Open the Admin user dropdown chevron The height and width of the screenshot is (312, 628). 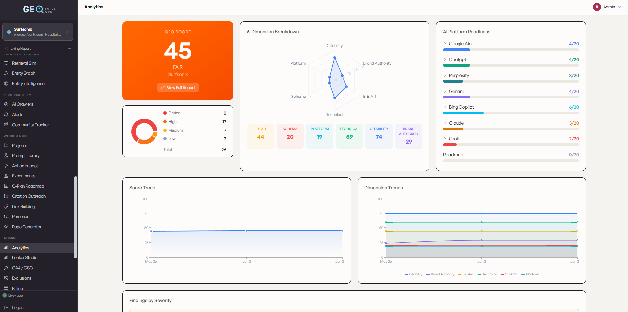pyautogui.click(x=619, y=7)
